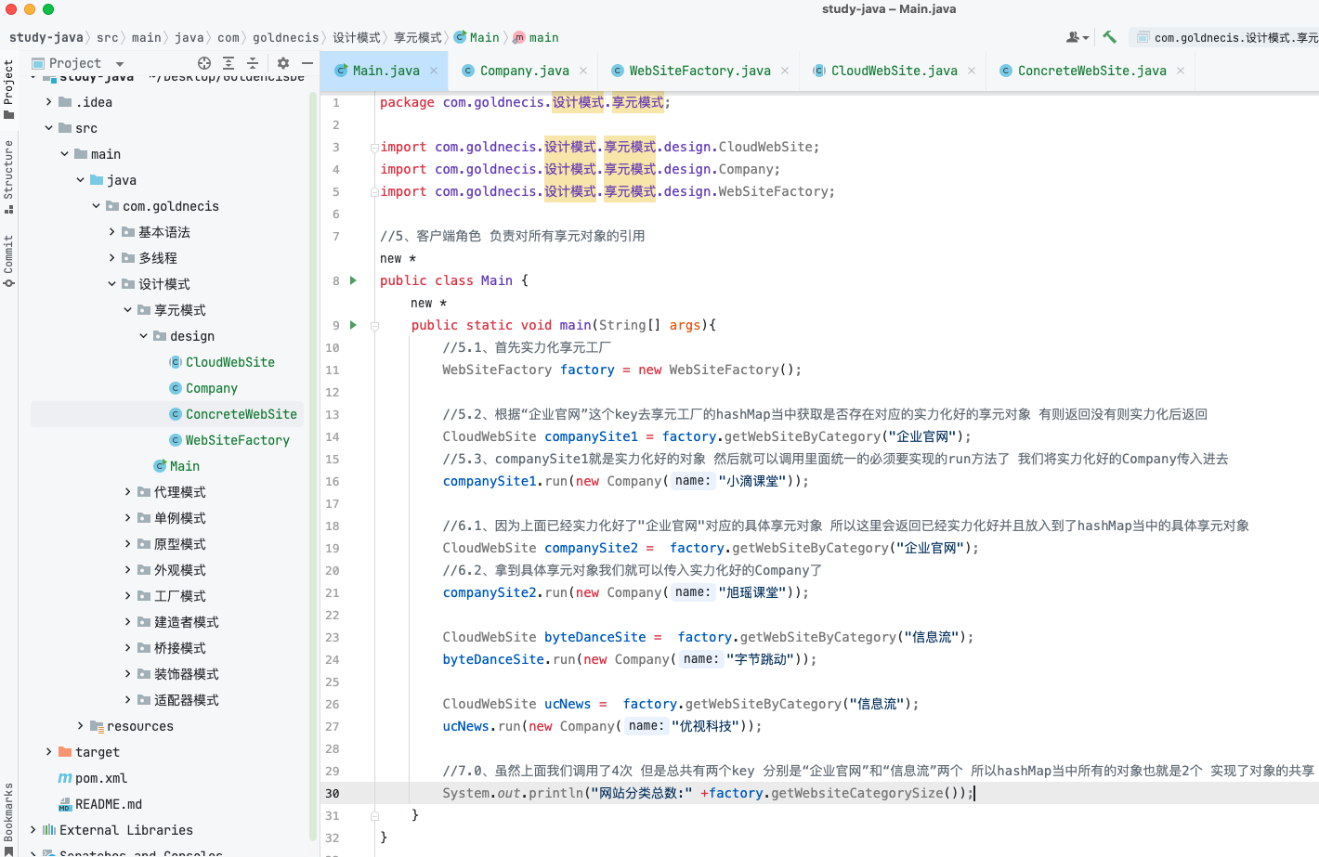Click the 'new *' hint above Main class

point(398,258)
